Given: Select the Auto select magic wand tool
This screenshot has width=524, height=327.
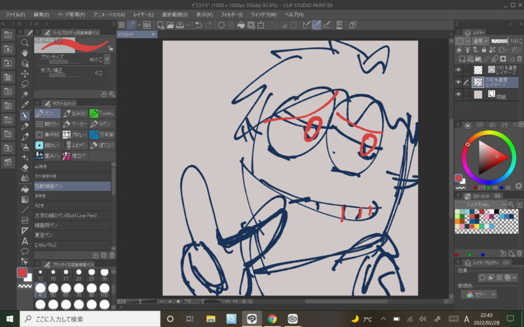Looking at the screenshot, I should tap(25, 94).
